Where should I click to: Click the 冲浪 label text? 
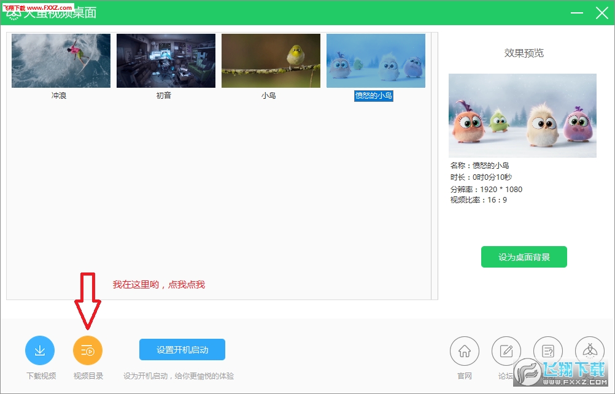59,96
